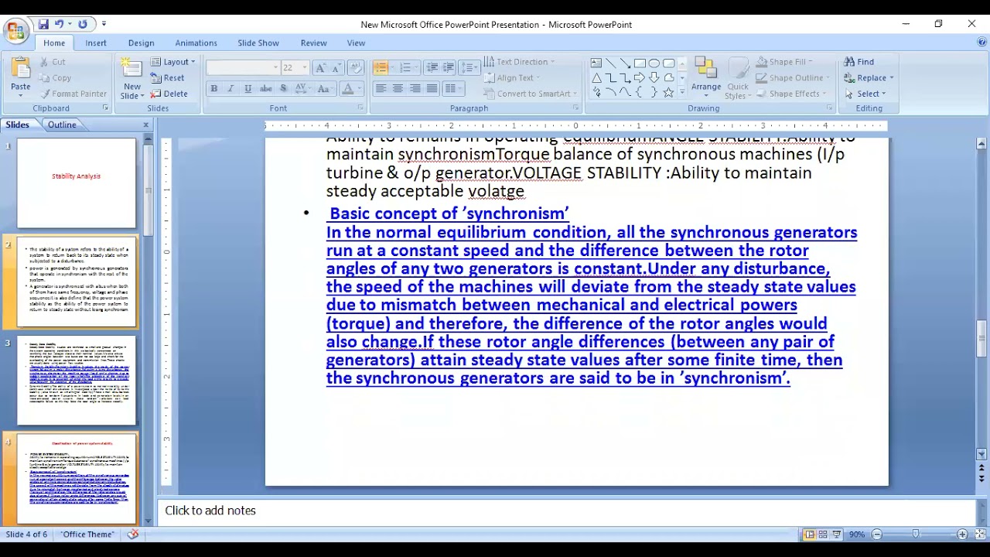The width and height of the screenshot is (990, 557).
Task: Toggle strikethrough formatting
Action: [x=265, y=89]
